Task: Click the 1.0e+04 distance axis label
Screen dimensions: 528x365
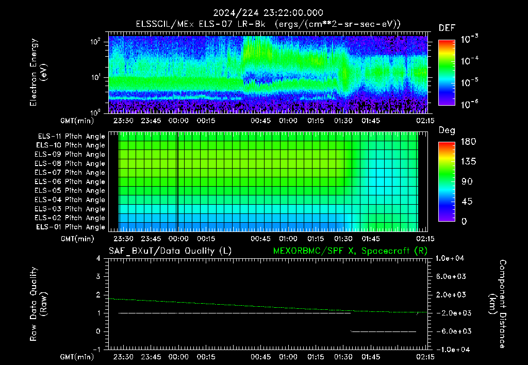Action: click(450, 258)
